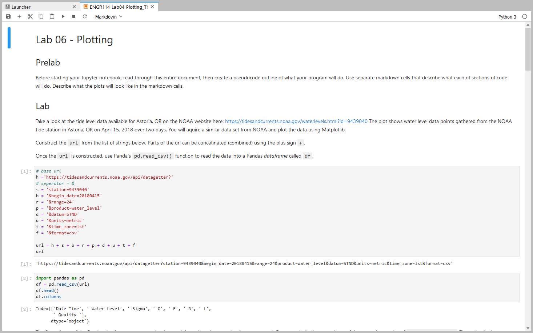Viewport: 533px width, 333px height.
Task: Click the '&product=water_level' line
Action: 69,208
